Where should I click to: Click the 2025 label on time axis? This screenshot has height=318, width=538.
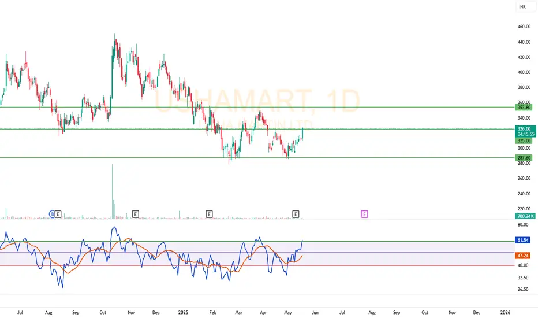pos(183,312)
